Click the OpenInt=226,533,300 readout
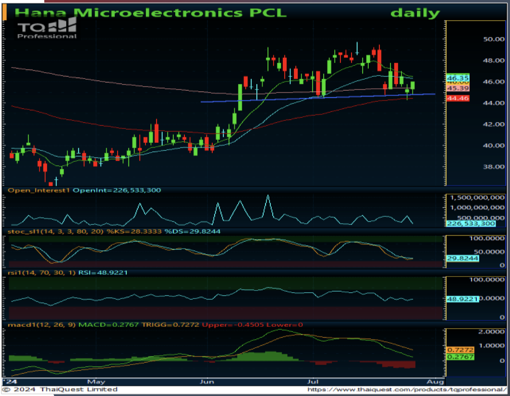This screenshot has height=396, width=510. (117, 190)
